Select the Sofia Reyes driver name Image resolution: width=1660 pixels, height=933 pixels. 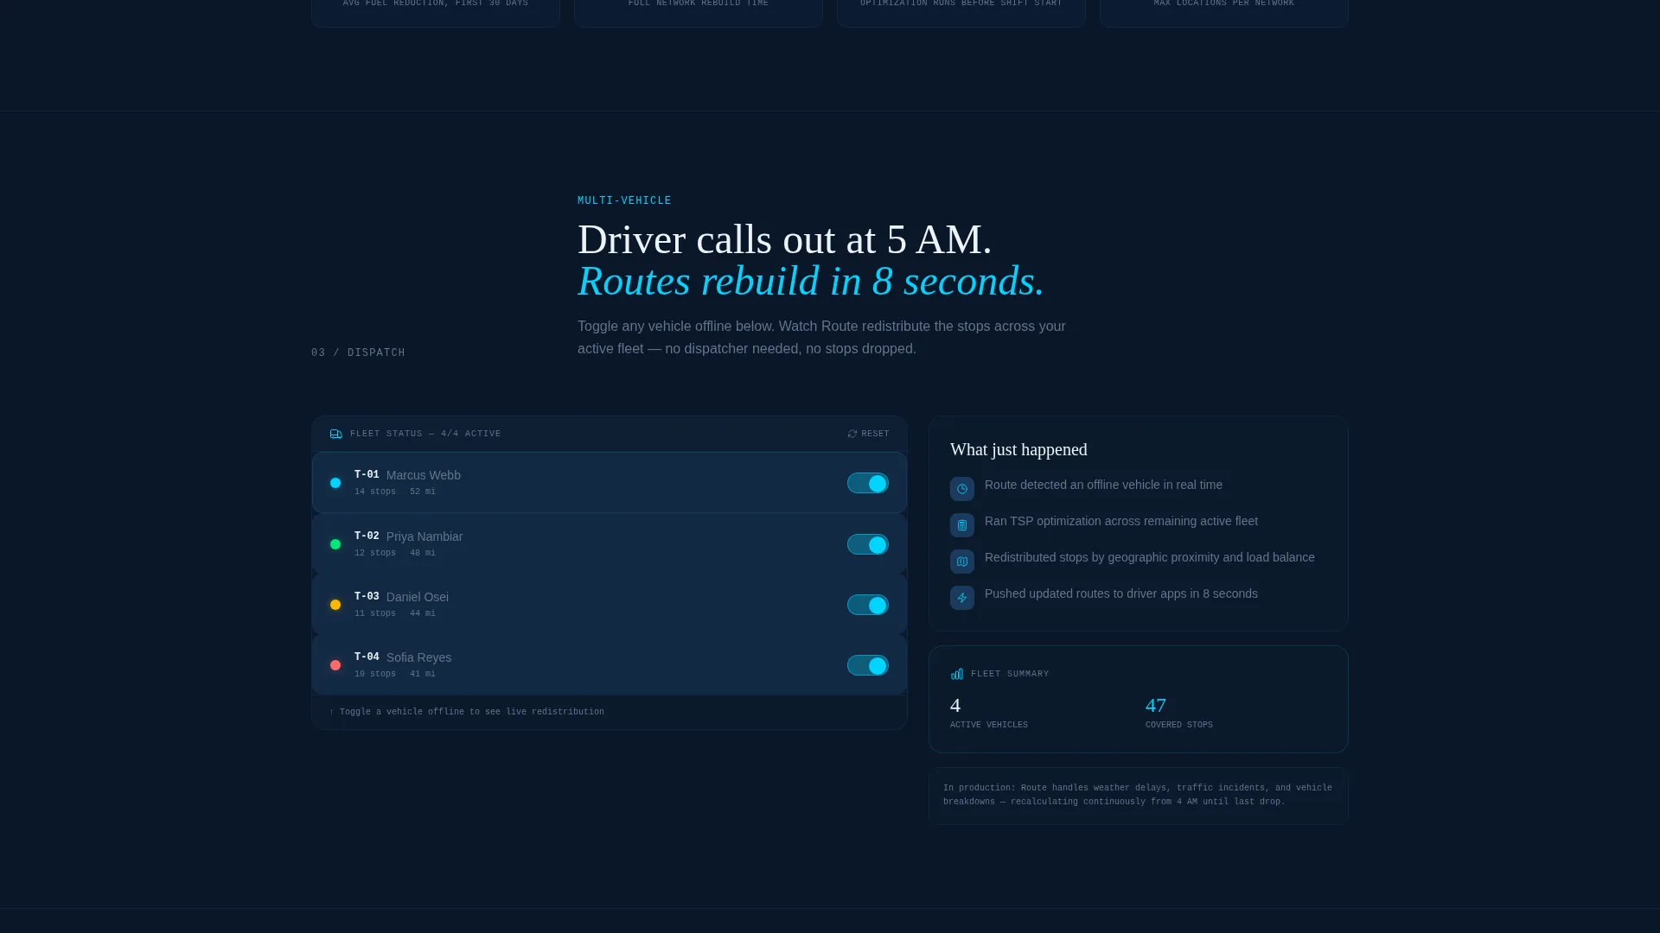(418, 657)
